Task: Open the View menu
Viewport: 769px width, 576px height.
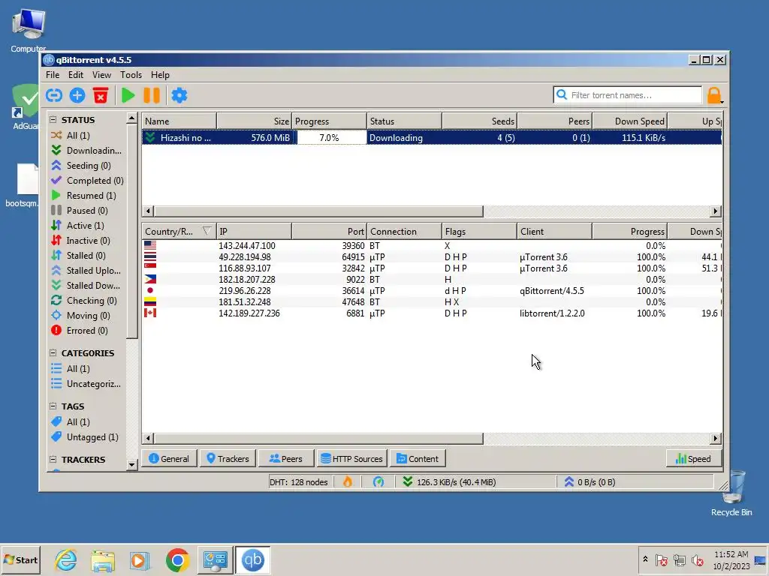Action: pos(101,75)
